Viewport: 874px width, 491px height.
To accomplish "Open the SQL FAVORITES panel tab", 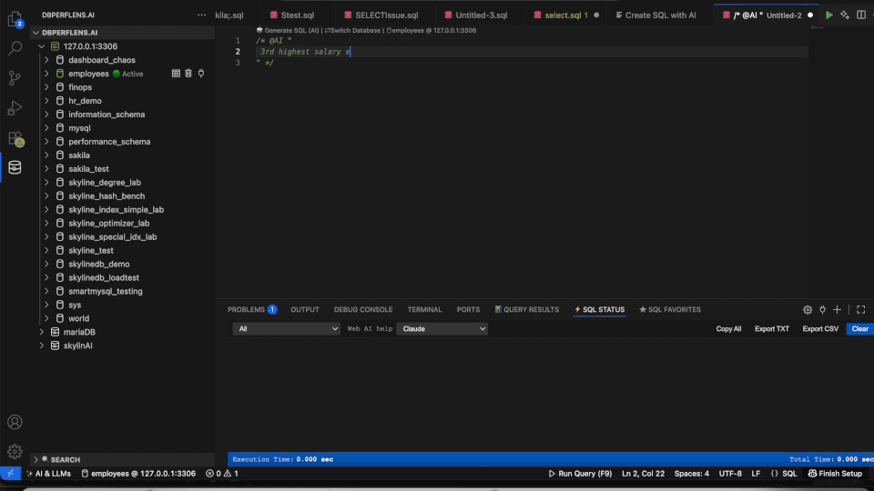I will click(x=670, y=309).
